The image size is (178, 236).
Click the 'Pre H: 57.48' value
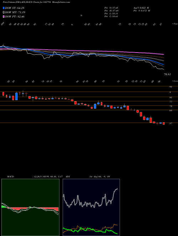111,11
